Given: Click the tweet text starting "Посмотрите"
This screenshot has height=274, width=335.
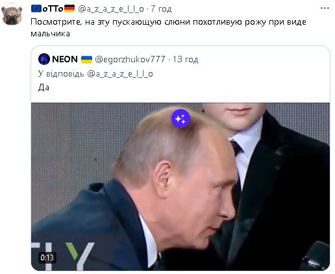Looking at the screenshot, I should click(168, 28).
